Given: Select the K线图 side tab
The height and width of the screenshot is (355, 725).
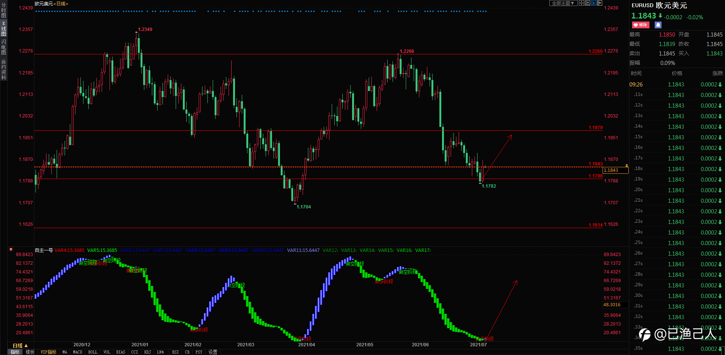Looking at the screenshot, I should coord(3,29).
